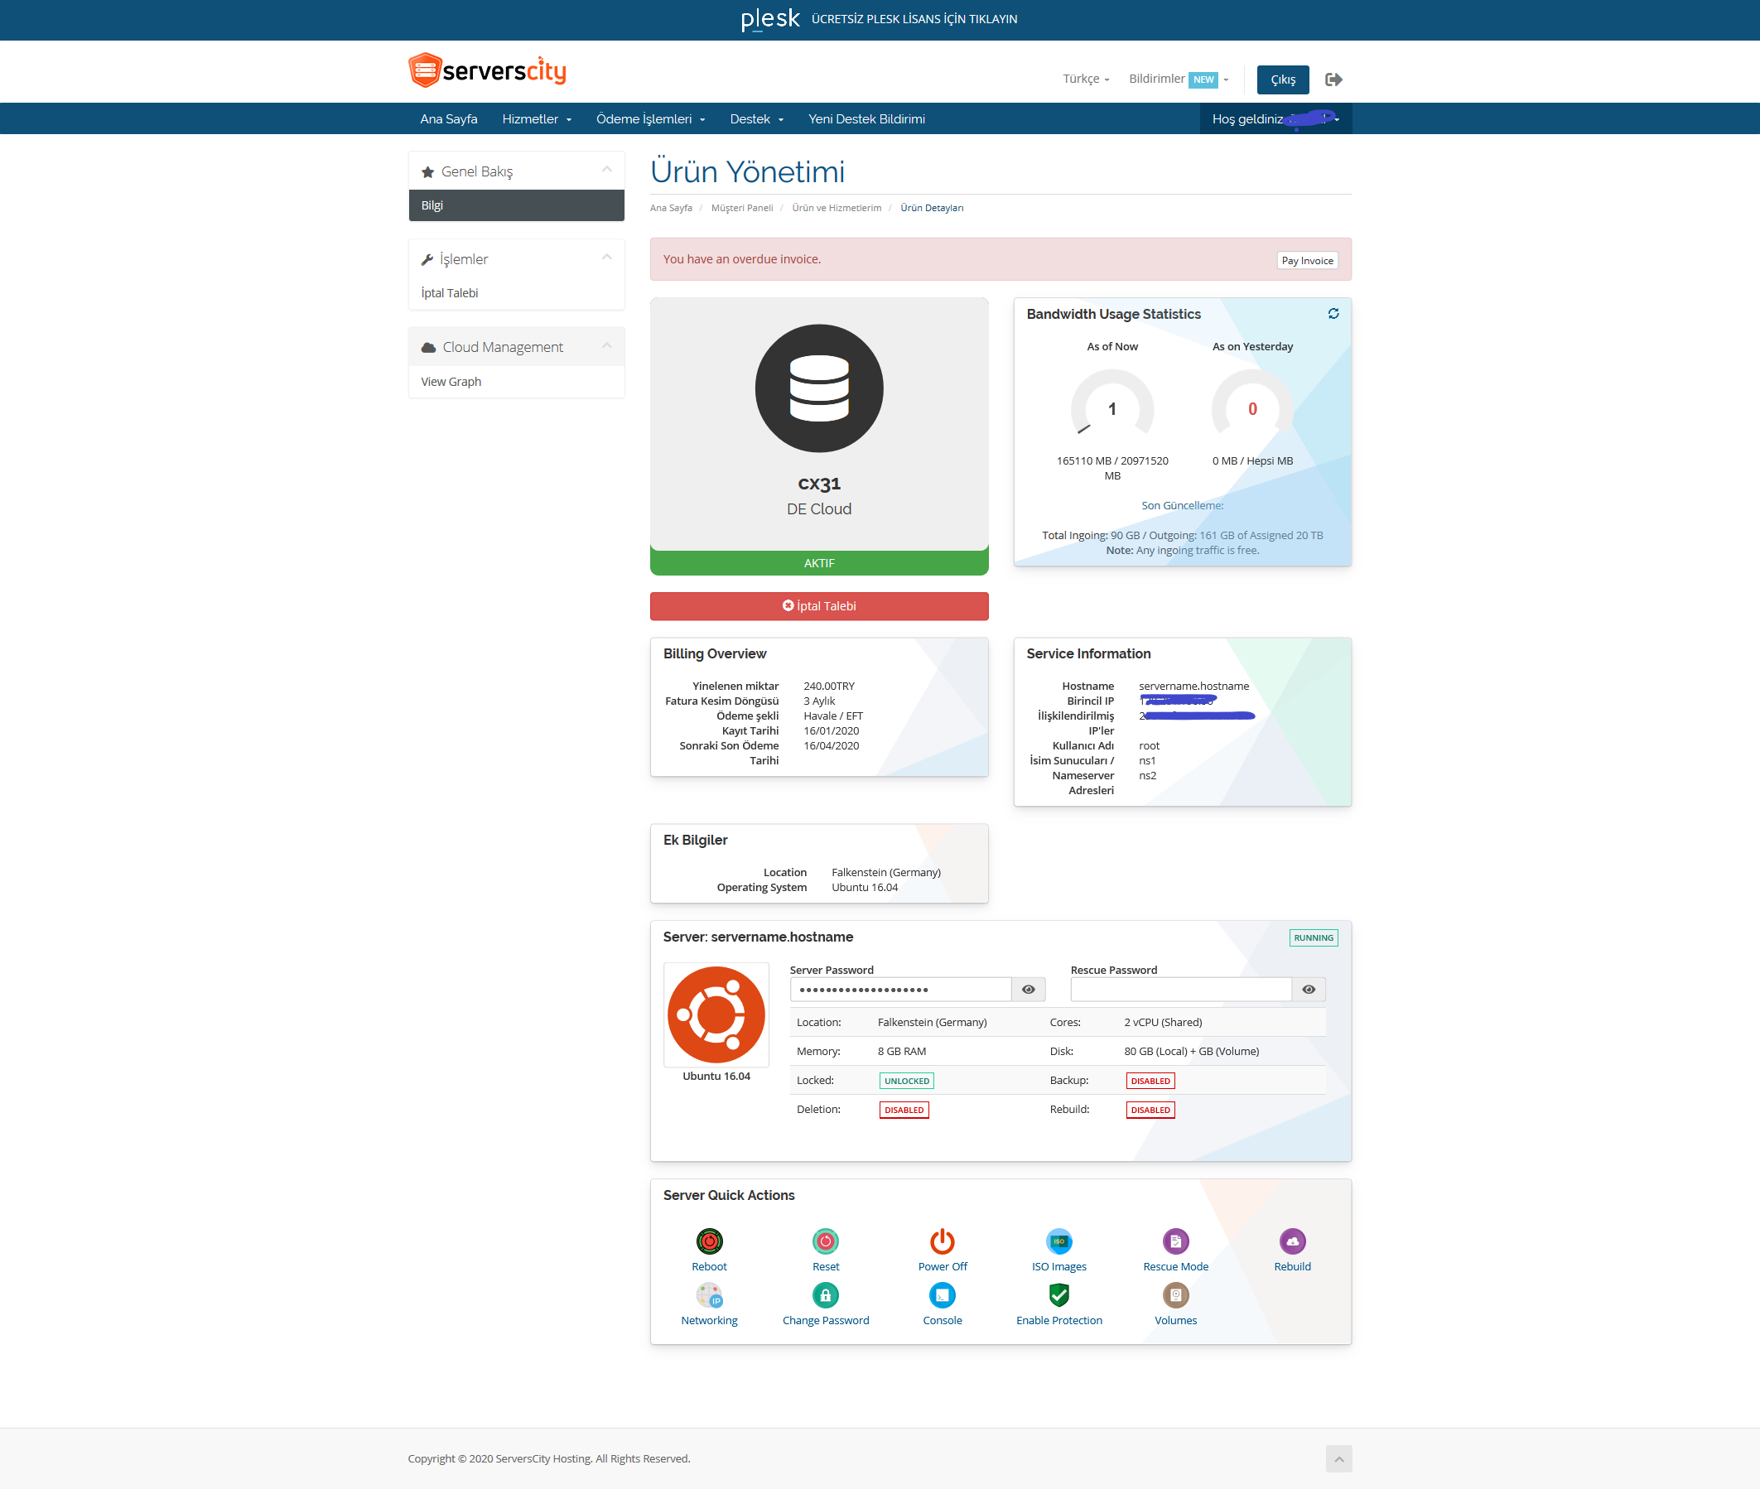Show the Server Password with eye icon
The image size is (1760, 1489).
point(1028,990)
